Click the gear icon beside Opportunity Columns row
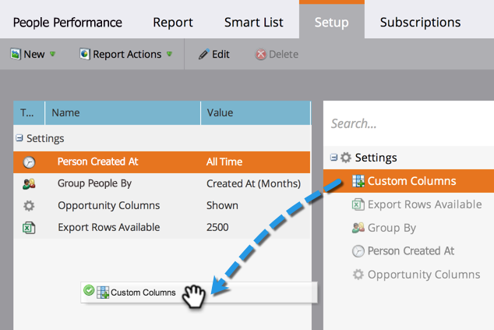 (29, 206)
